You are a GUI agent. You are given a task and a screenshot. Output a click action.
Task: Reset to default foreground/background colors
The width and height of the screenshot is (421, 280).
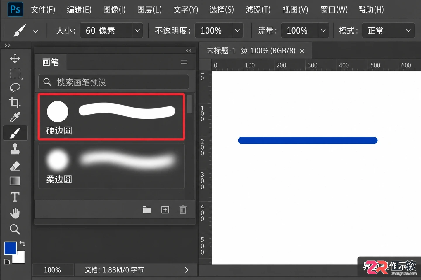pyautogui.click(x=7, y=261)
